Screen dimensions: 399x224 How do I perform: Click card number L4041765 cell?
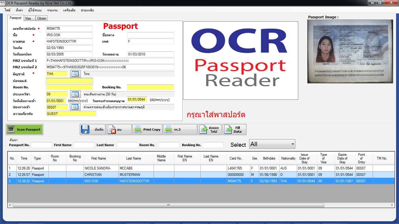click(x=238, y=168)
